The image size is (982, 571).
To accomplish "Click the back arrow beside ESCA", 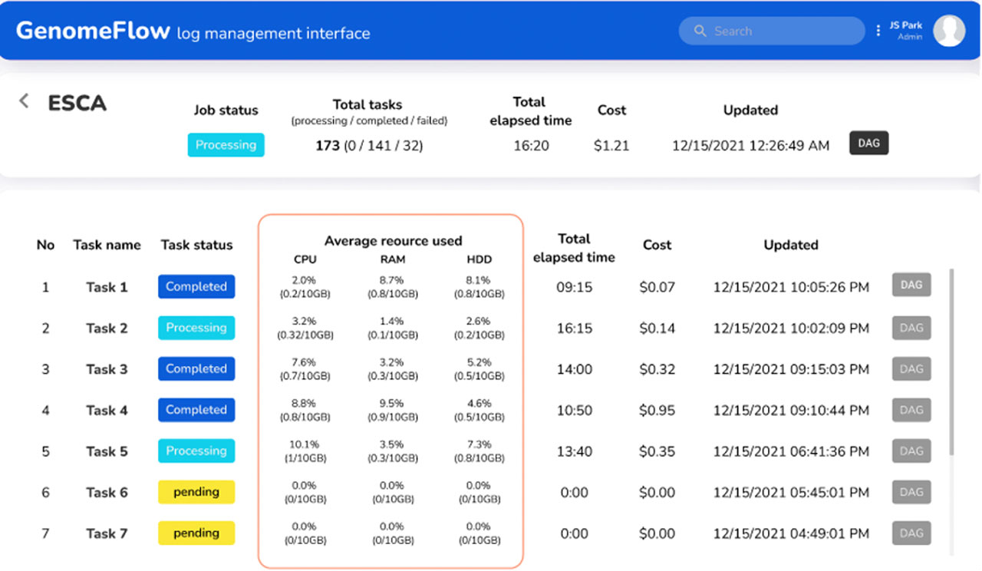I will tap(24, 101).
